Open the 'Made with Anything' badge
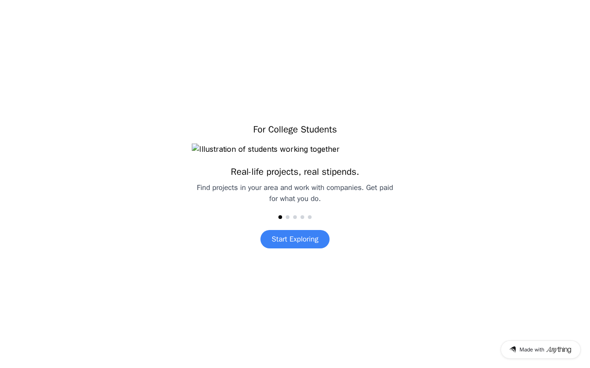The width and height of the screenshot is (590, 368). (x=541, y=350)
